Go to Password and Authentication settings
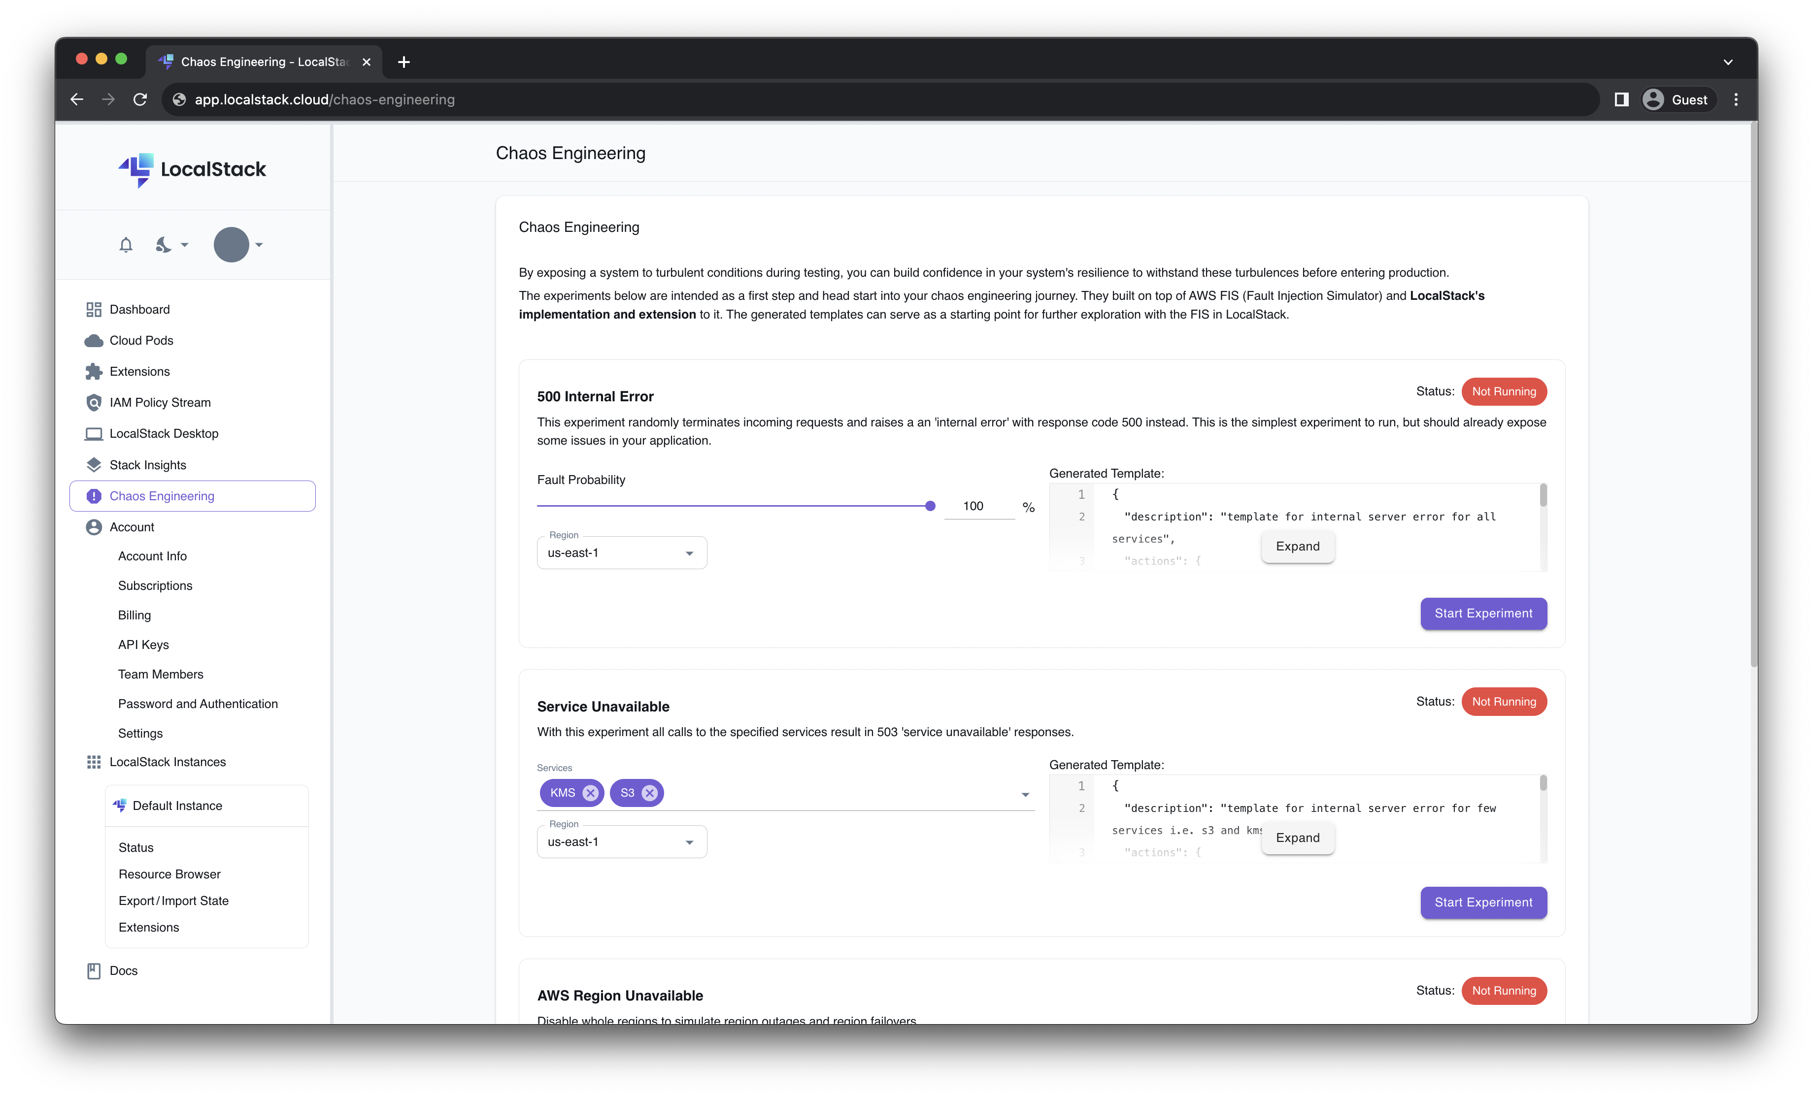The image size is (1813, 1097). pos(198,703)
